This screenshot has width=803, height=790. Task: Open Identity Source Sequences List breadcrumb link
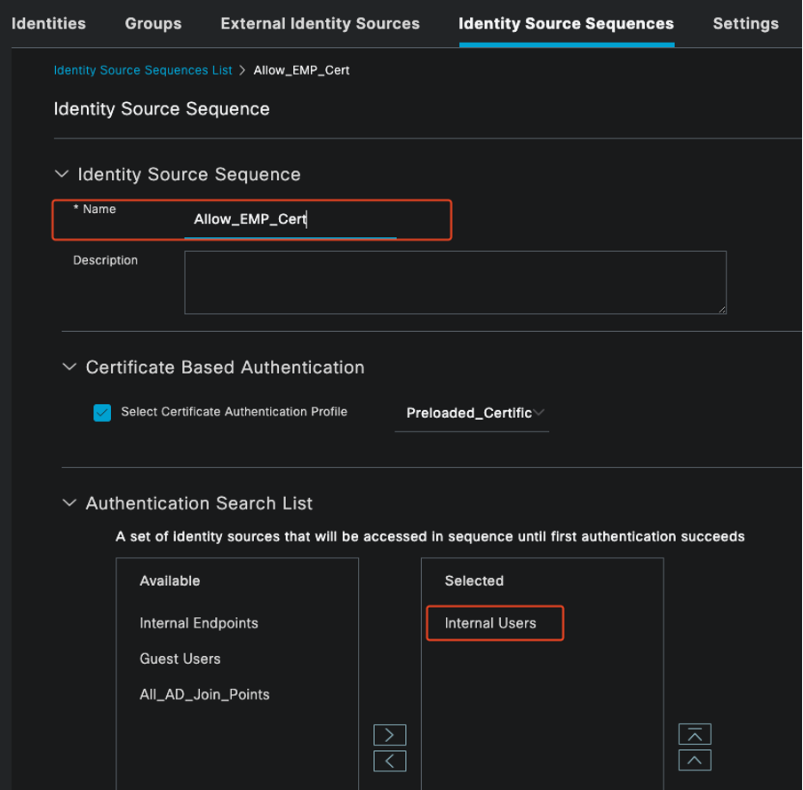point(143,70)
